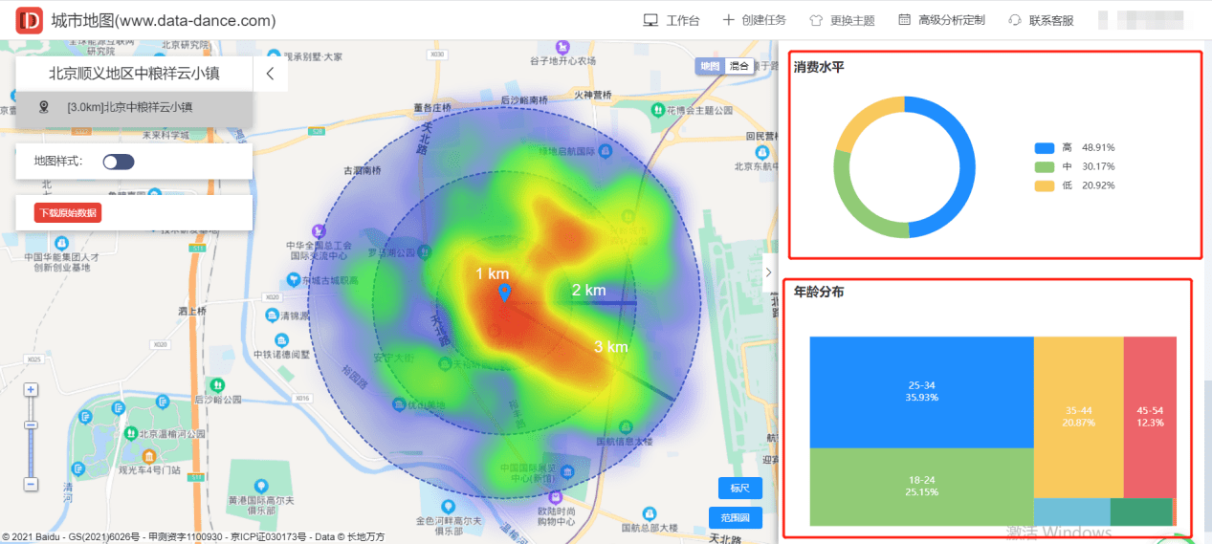The width and height of the screenshot is (1212, 544).
Task: Click the 北京顺义地区中粮祥云小镇 title
Action: tap(135, 74)
